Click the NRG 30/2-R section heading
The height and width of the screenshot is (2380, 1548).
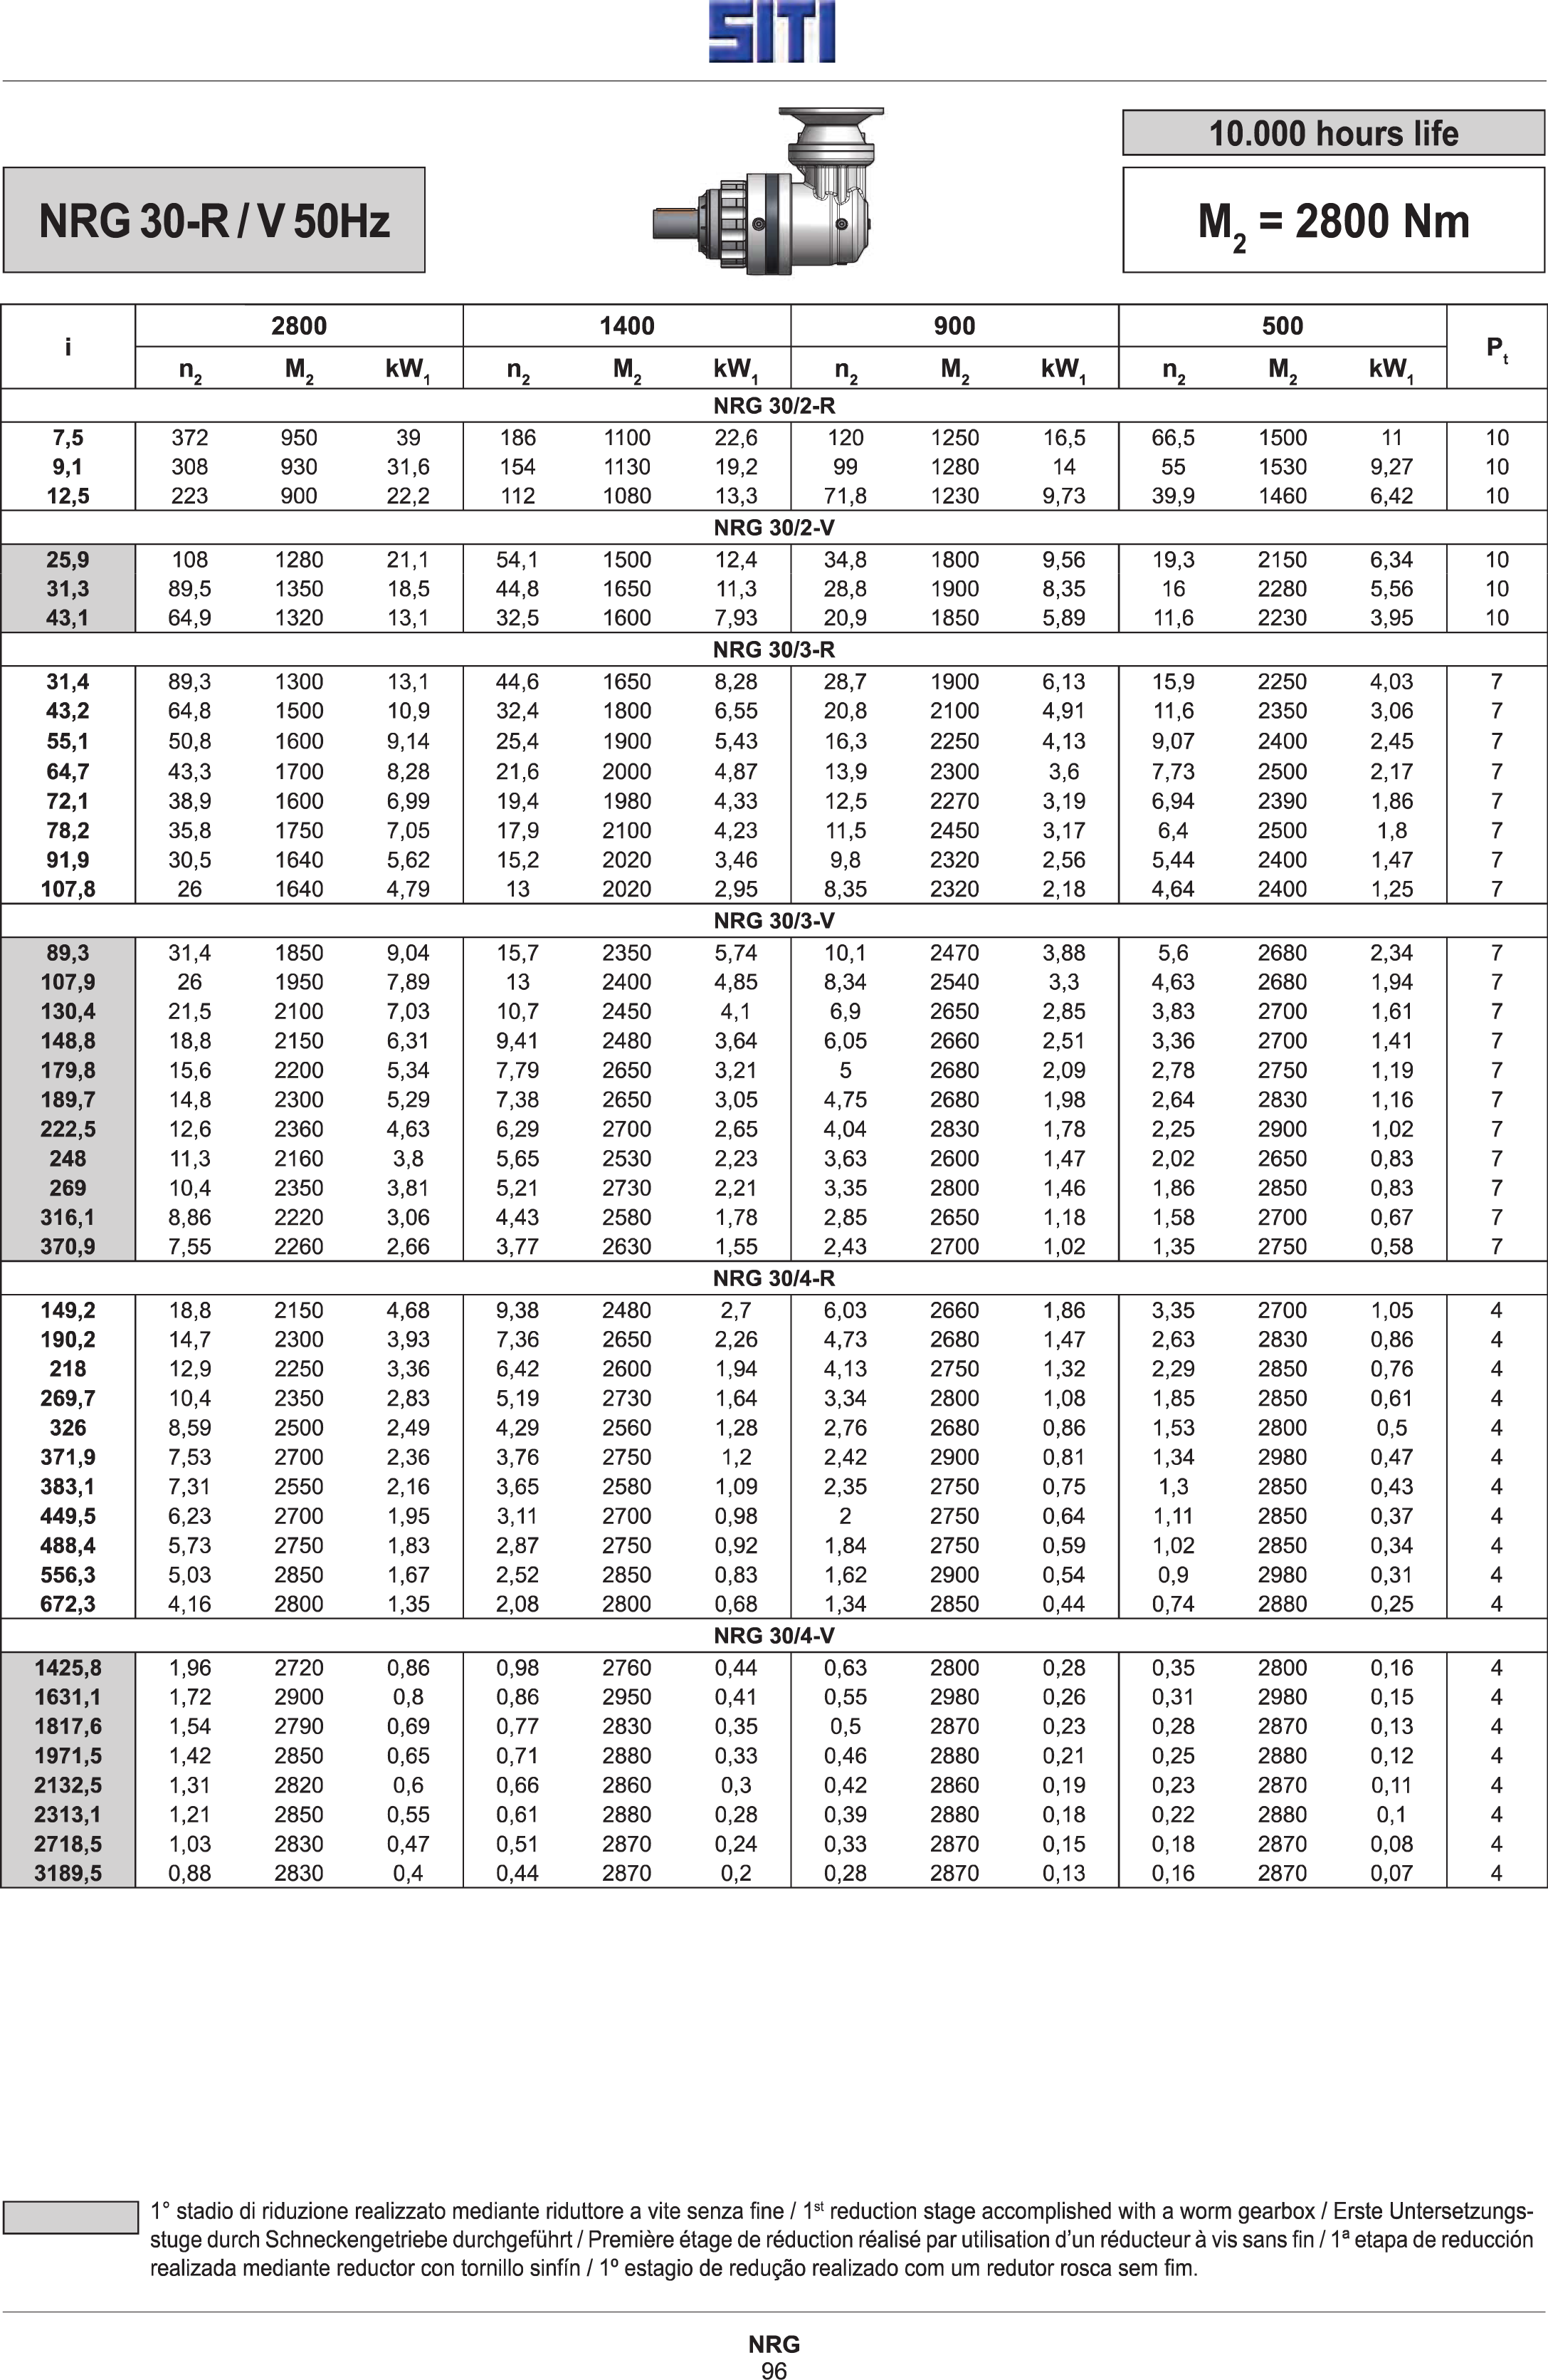pos(774,406)
